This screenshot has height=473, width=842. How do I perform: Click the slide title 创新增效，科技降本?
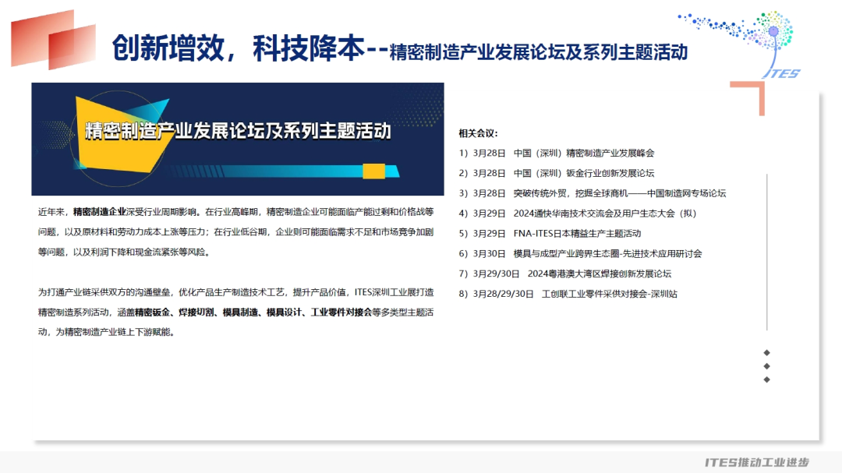pos(238,48)
